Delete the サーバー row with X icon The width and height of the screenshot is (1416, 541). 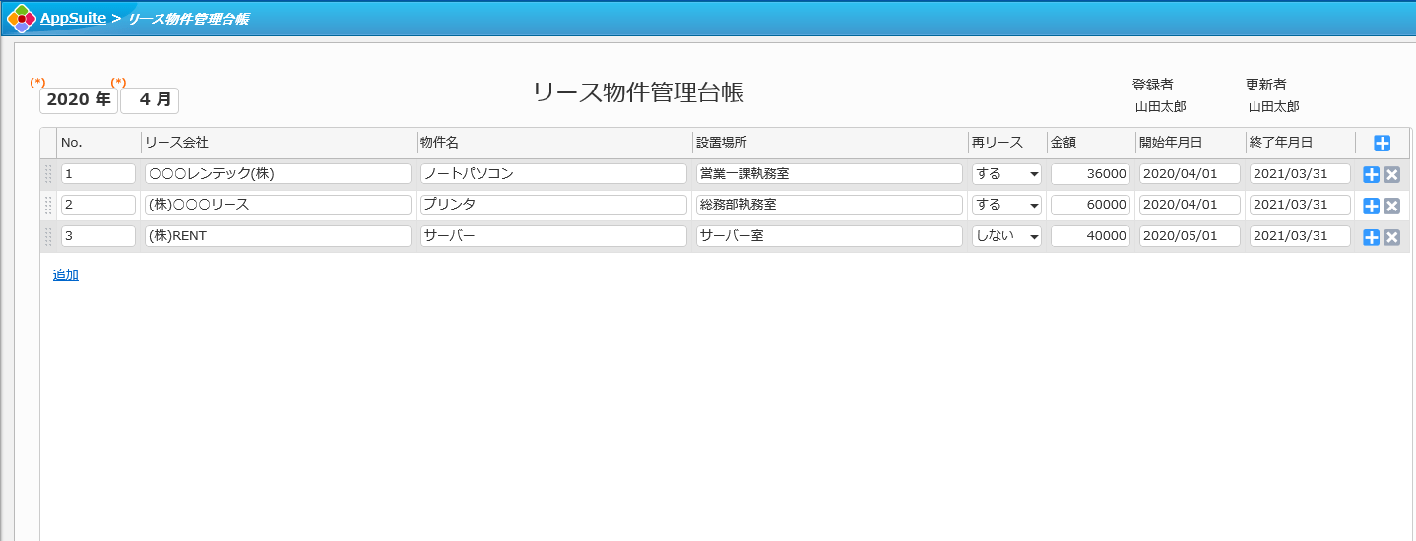(x=1391, y=237)
